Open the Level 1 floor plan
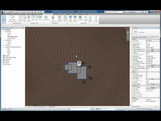Screen dimensions: 161x121 [9, 33]
